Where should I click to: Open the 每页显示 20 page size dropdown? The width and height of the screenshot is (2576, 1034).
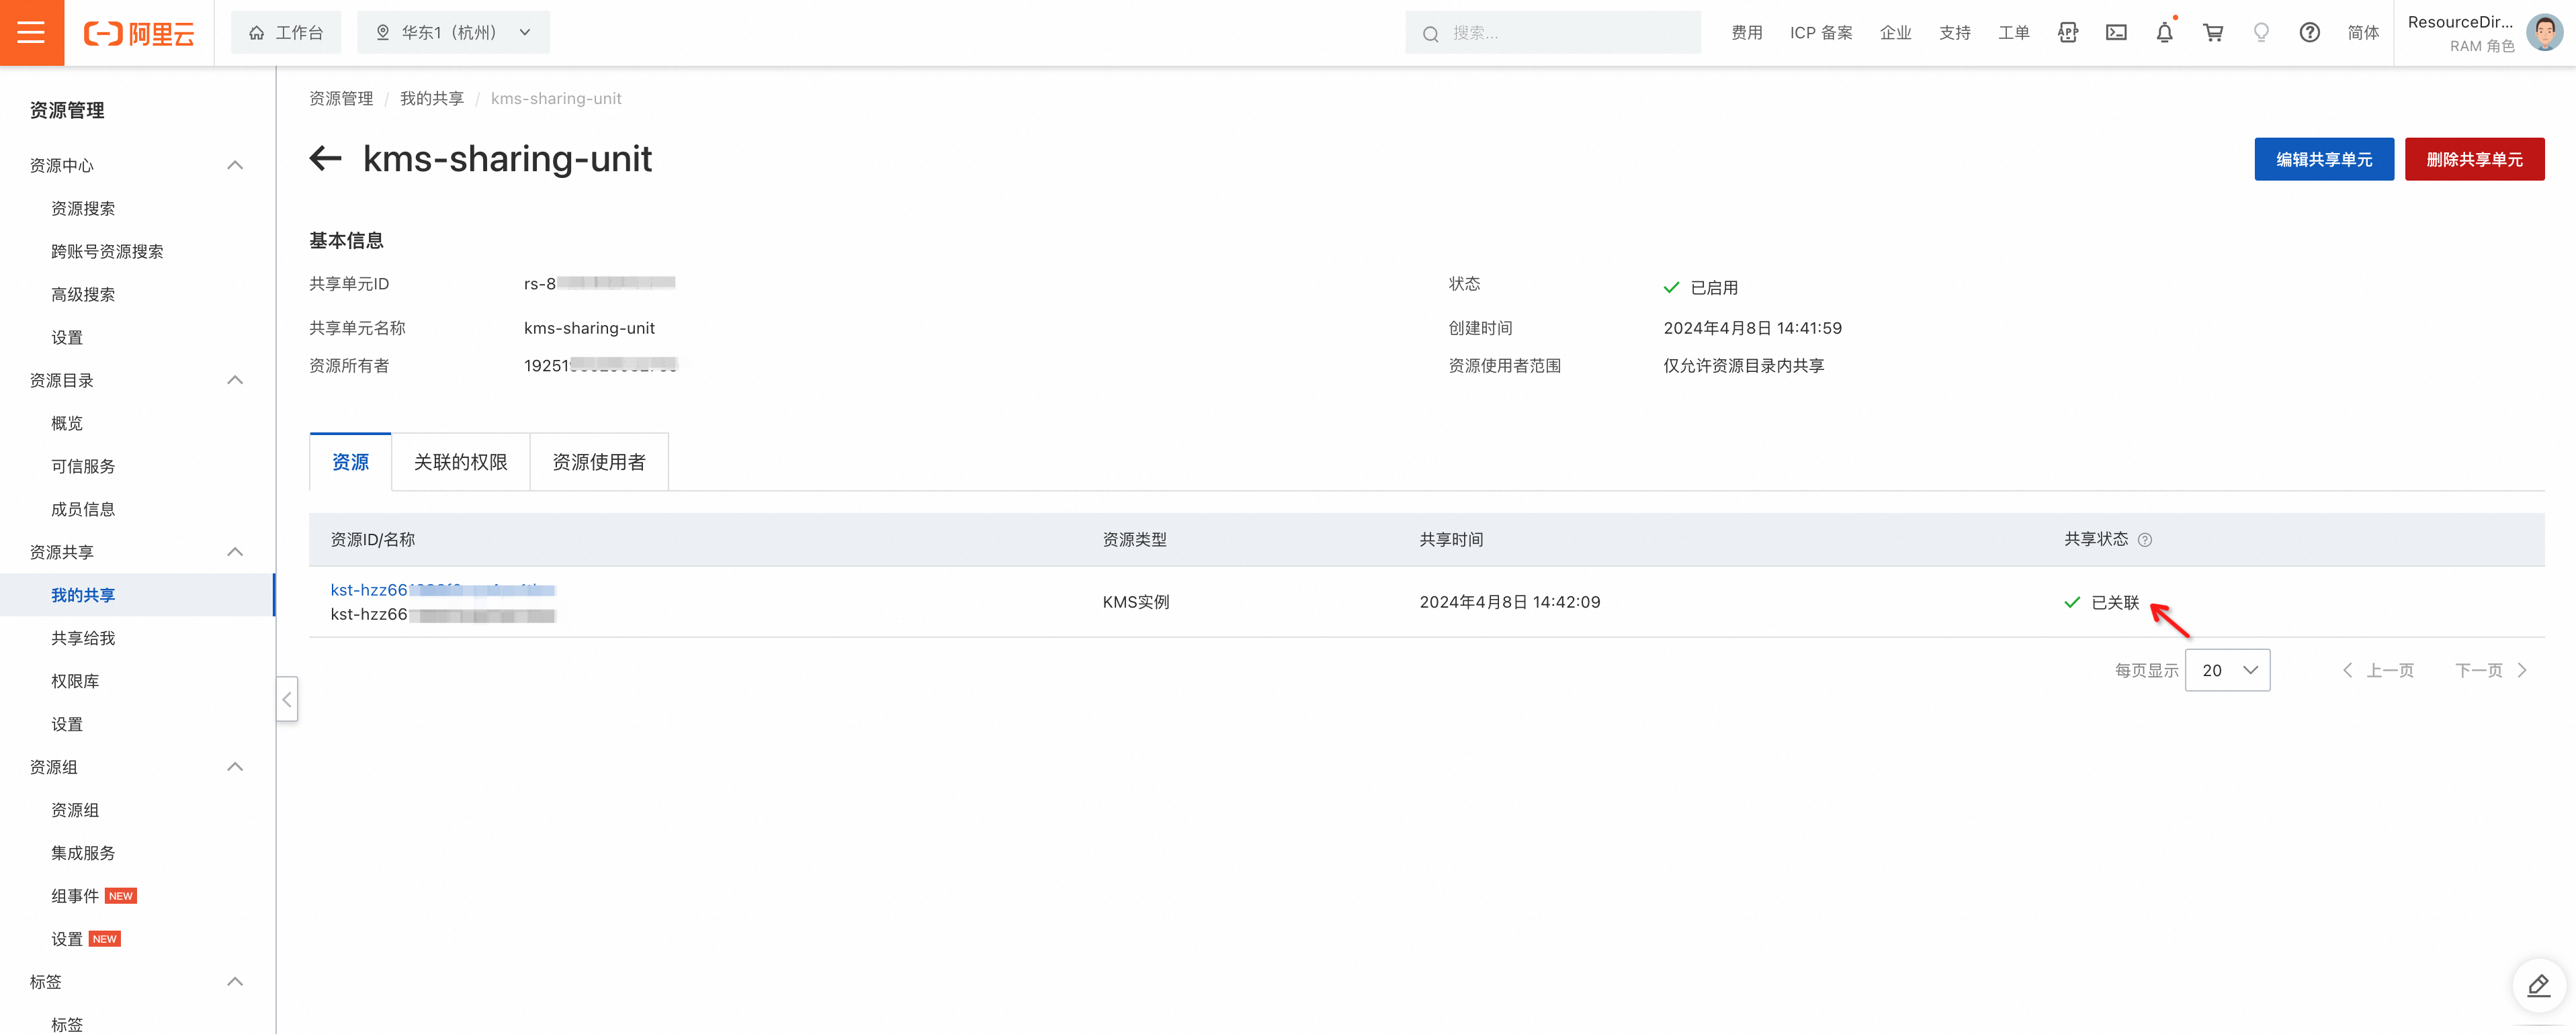2227,670
